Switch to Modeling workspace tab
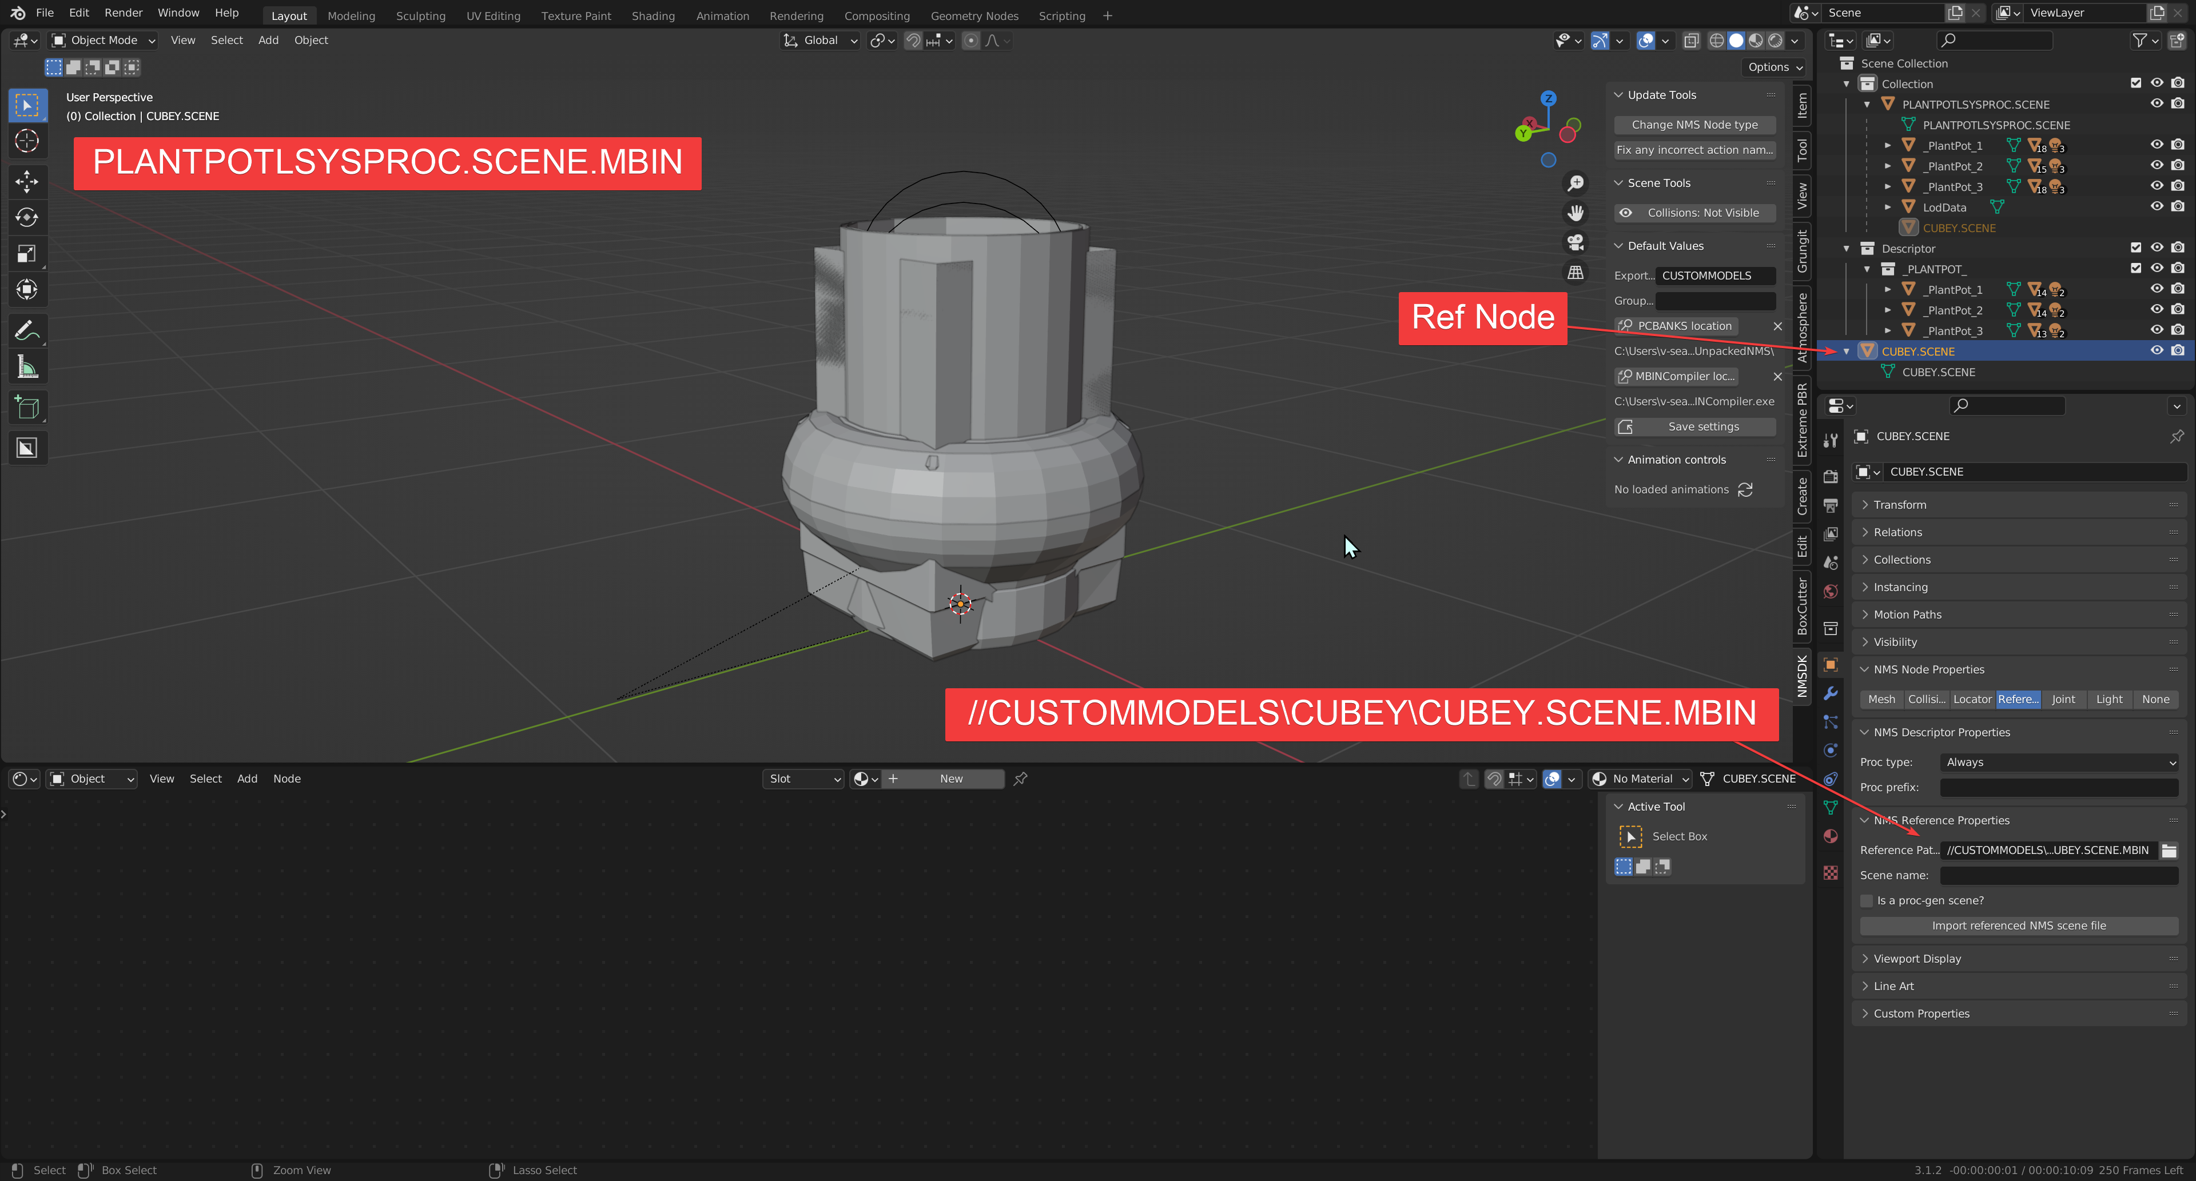 [x=351, y=16]
